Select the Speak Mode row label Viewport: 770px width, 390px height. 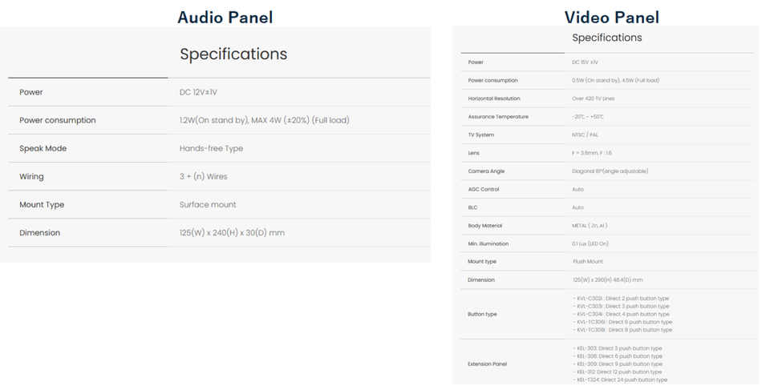tap(43, 148)
